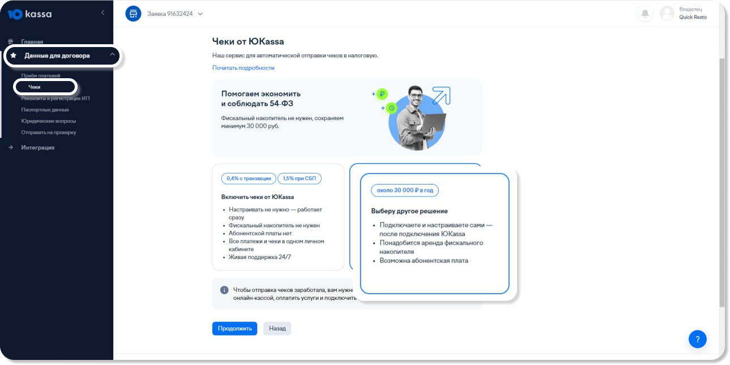Click the star icon next to Данные для договора
This screenshot has height=365, width=730.
point(14,56)
